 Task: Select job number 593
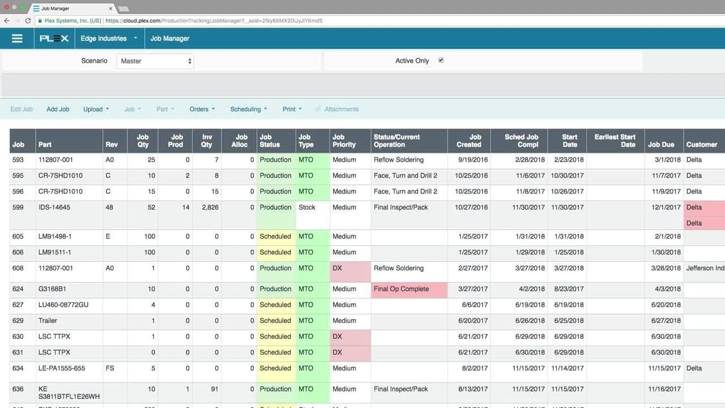(18, 160)
